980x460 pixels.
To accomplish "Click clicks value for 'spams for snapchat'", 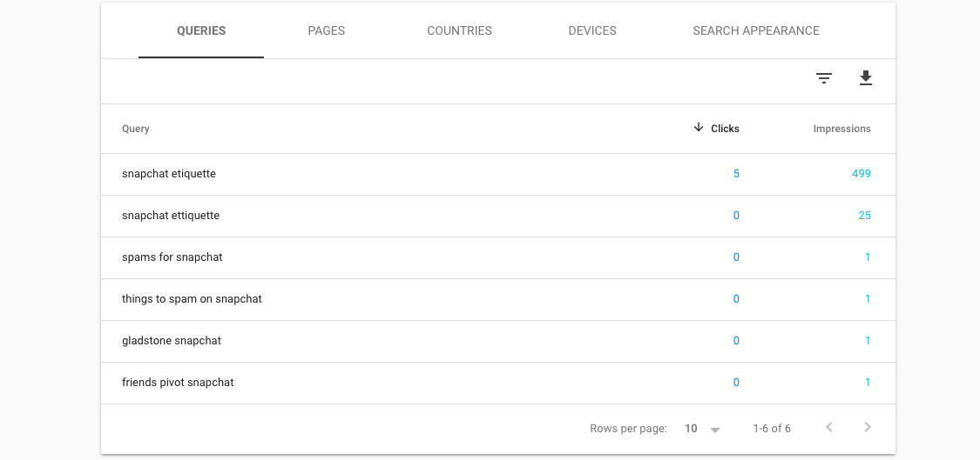I will (736, 257).
